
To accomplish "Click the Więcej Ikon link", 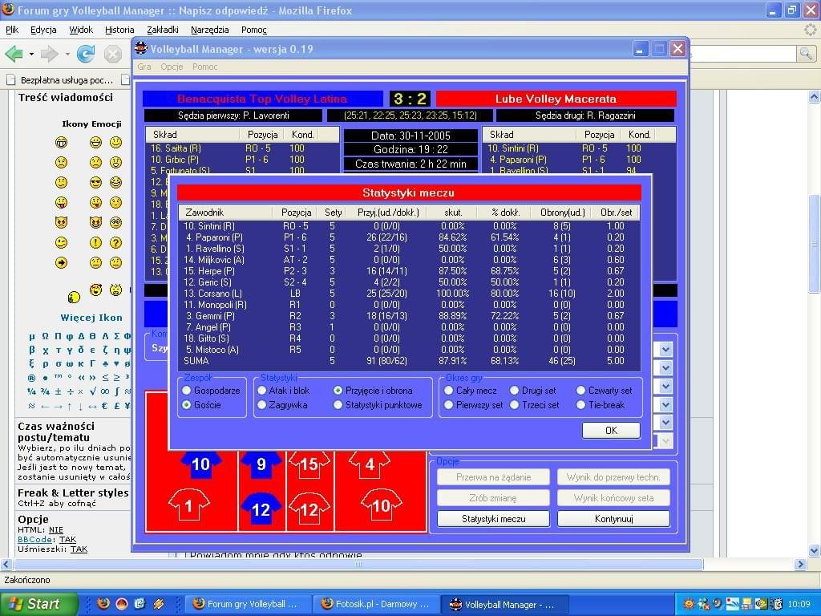I will pos(91,318).
